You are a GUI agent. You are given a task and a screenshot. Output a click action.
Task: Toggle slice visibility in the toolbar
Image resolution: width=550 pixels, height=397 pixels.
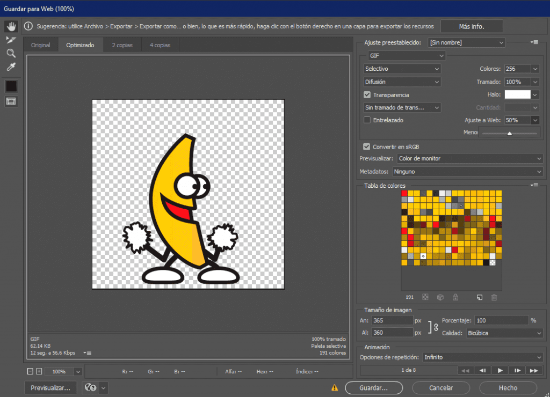pos(11,101)
